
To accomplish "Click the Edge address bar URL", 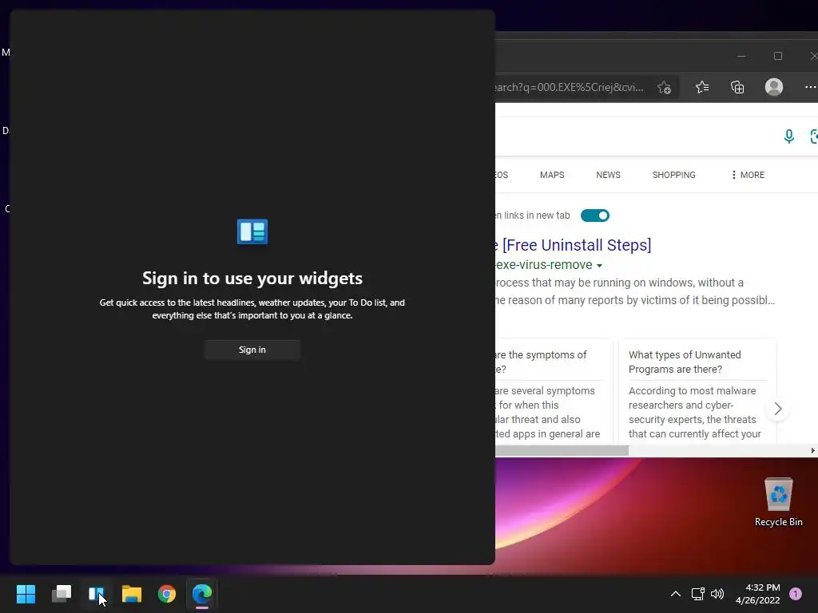I will pos(570,87).
